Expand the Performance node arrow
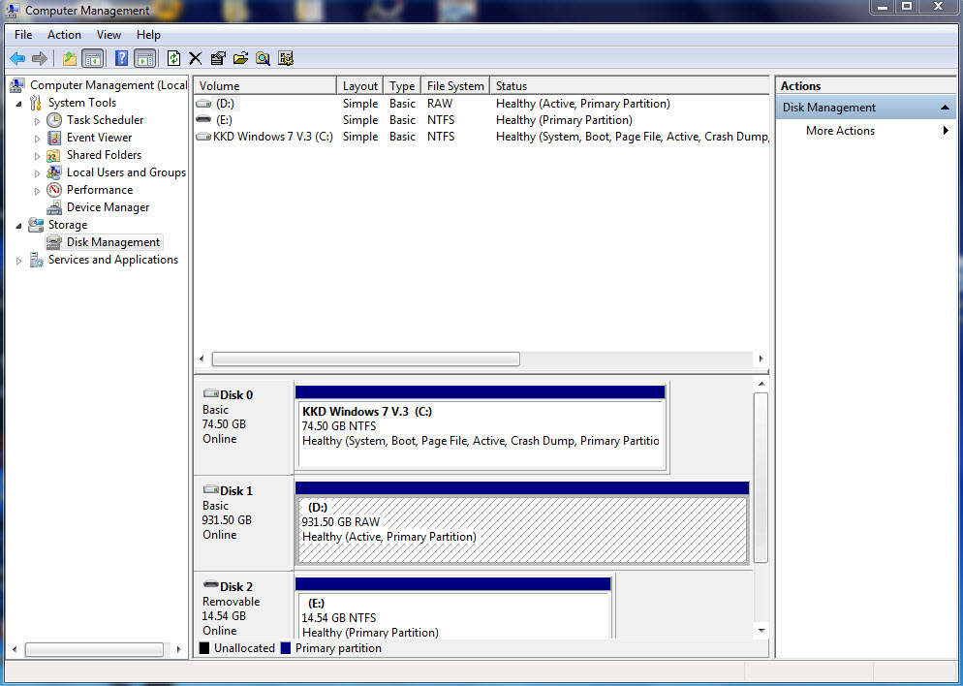Viewport: 963px width, 686px height. pos(37,191)
